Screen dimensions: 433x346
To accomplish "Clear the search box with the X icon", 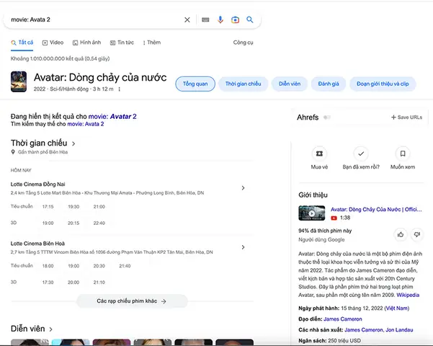I will pos(187,19).
